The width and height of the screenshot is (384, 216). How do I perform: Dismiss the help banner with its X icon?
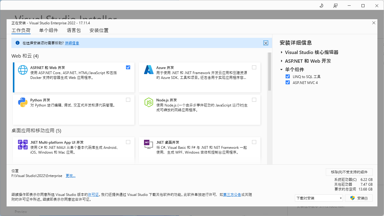(x=266, y=43)
